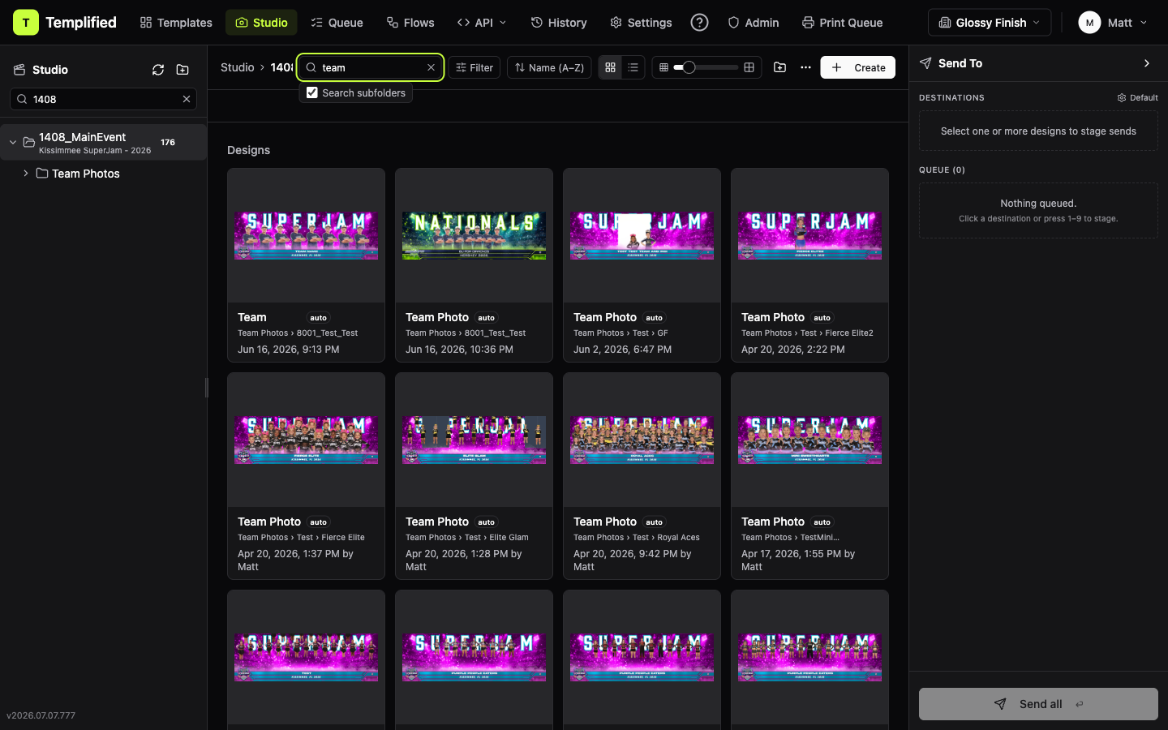Image resolution: width=1168 pixels, height=730 pixels.
Task: Click the Designs section heading
Action: coord(249,150)
